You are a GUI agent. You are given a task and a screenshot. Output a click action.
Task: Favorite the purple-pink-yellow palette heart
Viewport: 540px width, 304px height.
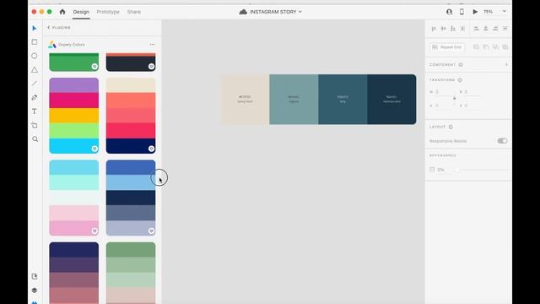94,149
